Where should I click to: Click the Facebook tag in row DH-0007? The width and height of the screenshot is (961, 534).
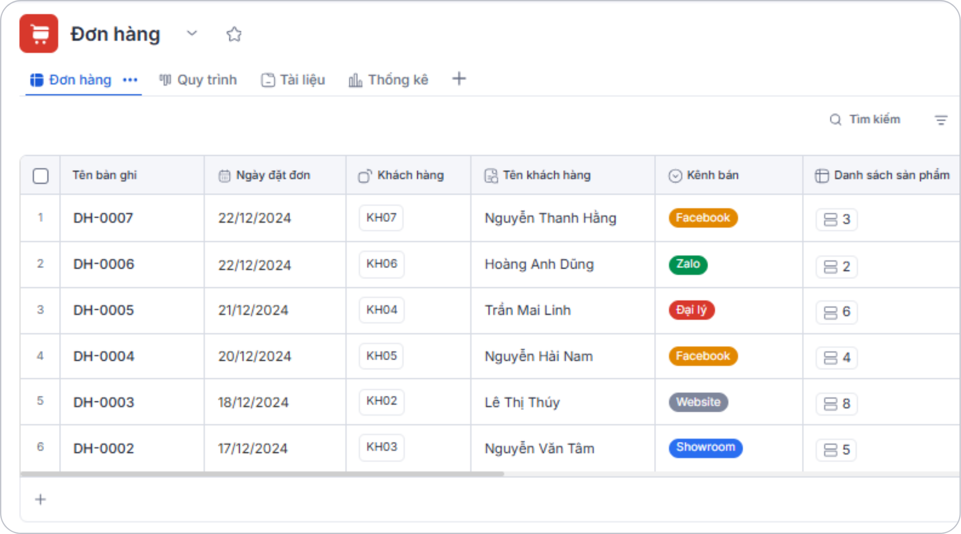(703, 218)
